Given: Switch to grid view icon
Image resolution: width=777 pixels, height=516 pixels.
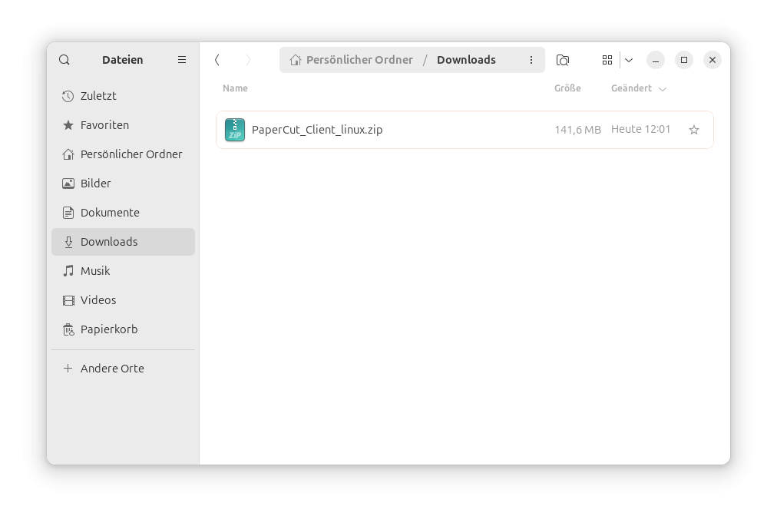Looking at the screenshot, I should tap(607, 60).
